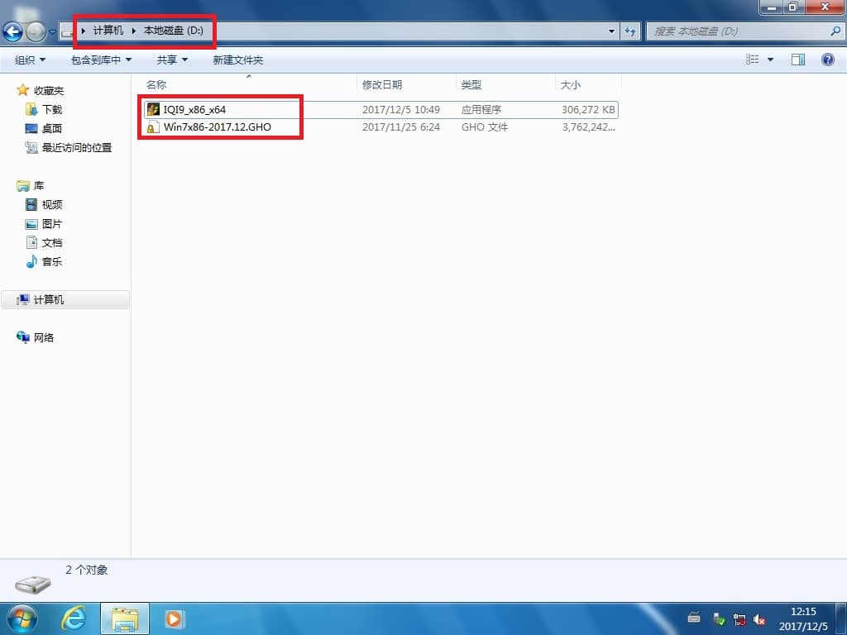
Task: Open the 包含到库中 dropdown
Action: coord(101,60)
